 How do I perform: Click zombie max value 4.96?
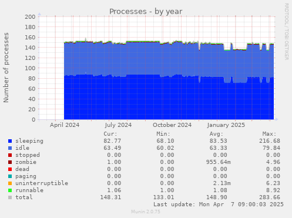pos(273,162)
